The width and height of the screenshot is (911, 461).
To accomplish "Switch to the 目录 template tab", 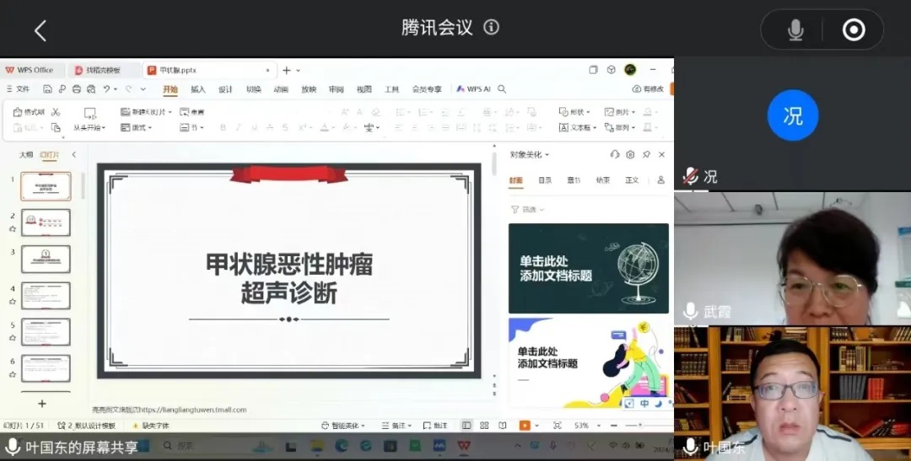I will tap(545, 180).
